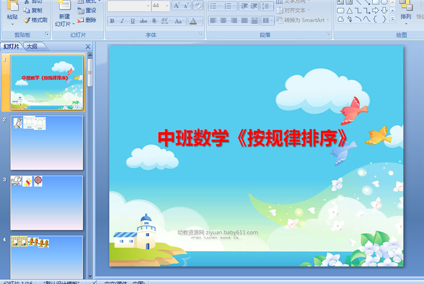This screenshot has width=424, height=284.
Task: Select slide 3 thumbnail with the flower image
Action: coord(47,203)
